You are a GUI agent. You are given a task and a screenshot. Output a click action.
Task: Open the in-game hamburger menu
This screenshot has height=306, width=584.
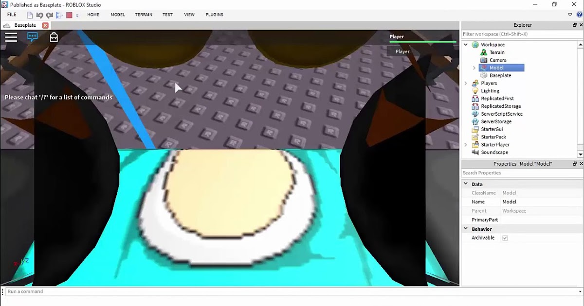[11, 37]
